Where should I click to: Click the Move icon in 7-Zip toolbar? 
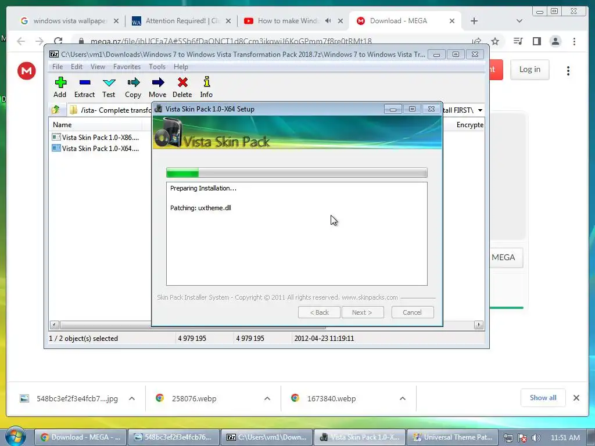coord(157,87)
